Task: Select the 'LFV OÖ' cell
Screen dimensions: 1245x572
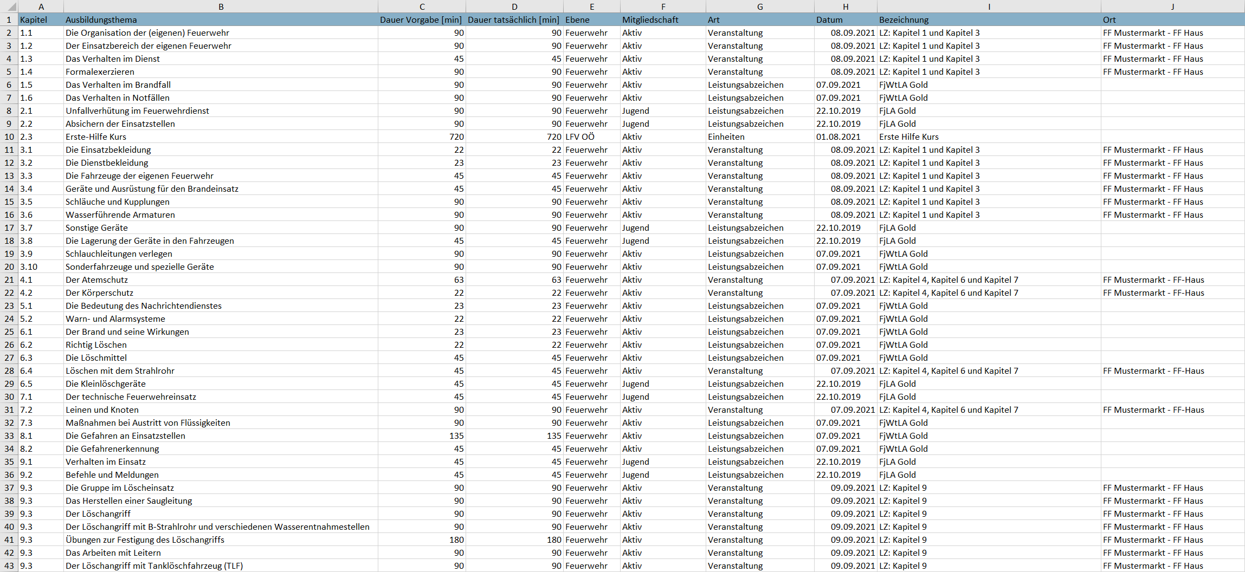Action: [592, 136]
